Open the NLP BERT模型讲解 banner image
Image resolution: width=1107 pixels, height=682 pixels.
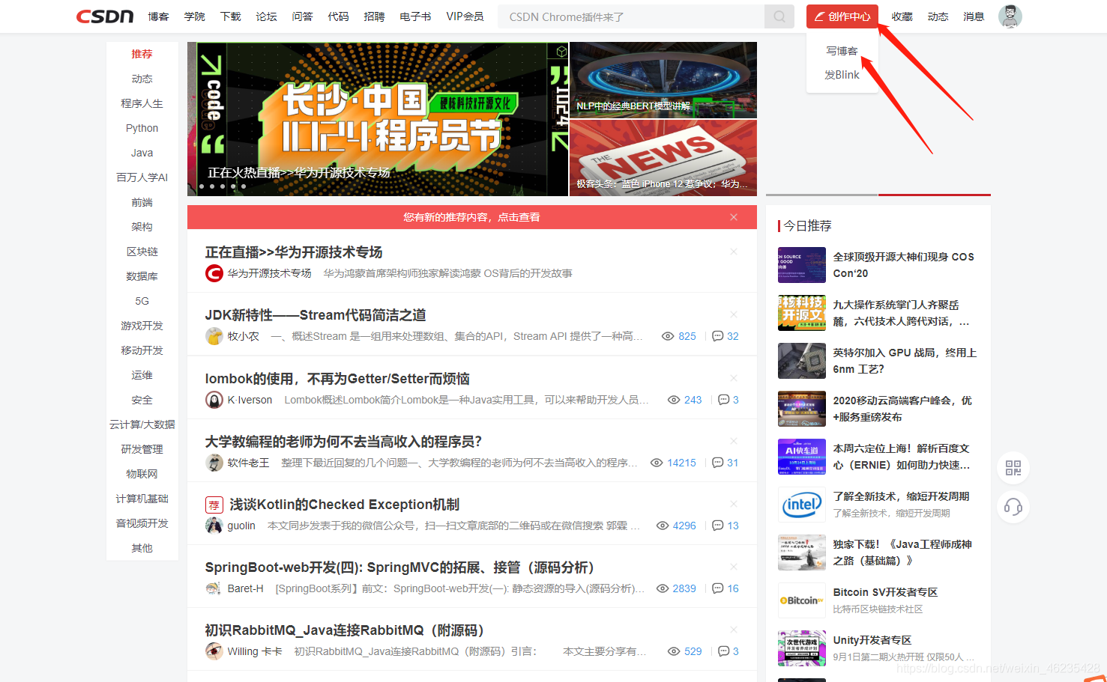(663, 80)
